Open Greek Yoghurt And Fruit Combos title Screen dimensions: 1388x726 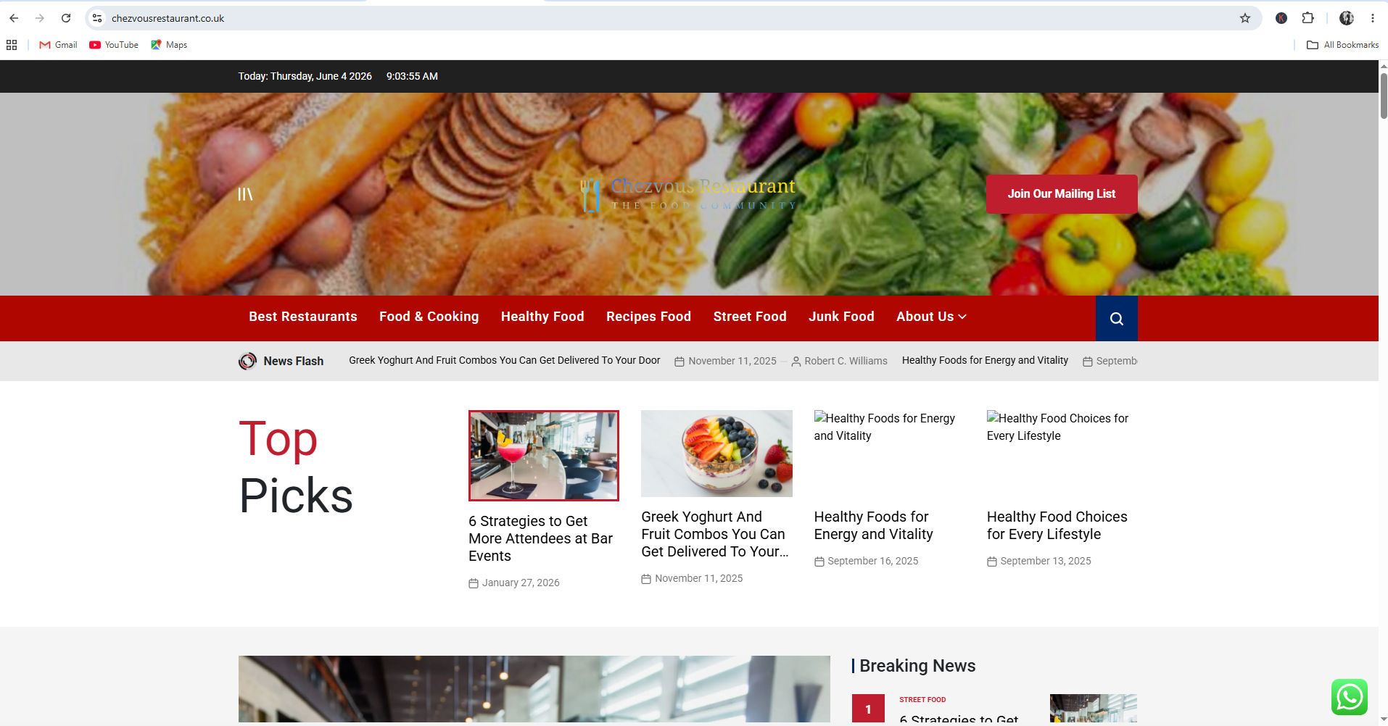click(714, 534)
